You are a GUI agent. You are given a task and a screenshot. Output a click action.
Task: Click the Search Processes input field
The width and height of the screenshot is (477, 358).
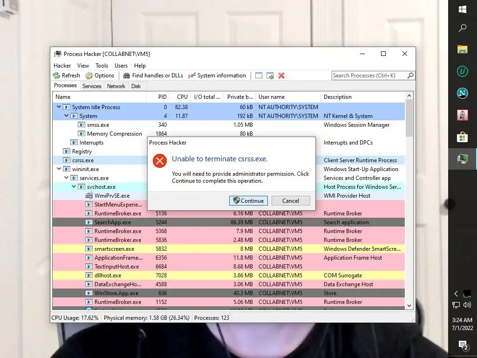click(369, 76)
